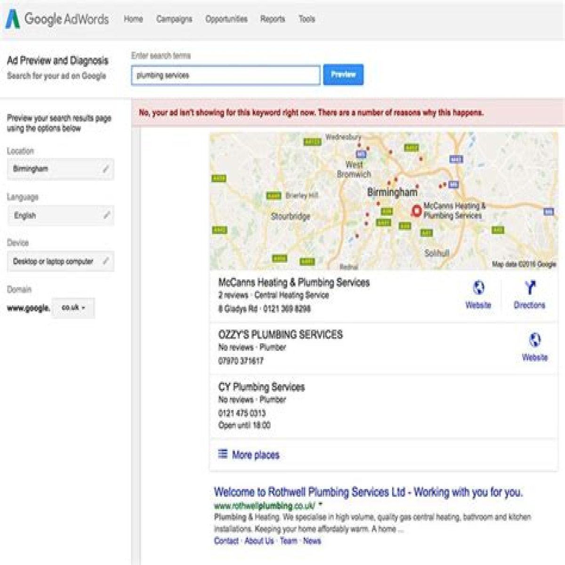Viewport: 565px width, 565px height.
Task: Edit Location Birmingham pencil icon
Action: pos(106,169)
